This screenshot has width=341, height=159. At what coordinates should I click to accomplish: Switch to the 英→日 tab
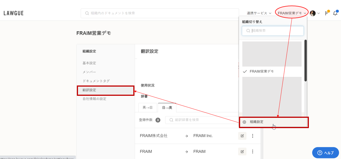(148, 107)
